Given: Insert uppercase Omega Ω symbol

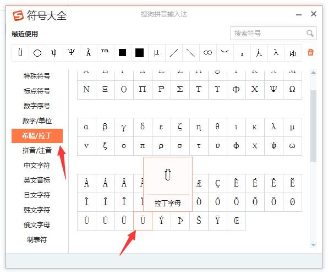Looking at the screenshot, I should tap(292, 90).
